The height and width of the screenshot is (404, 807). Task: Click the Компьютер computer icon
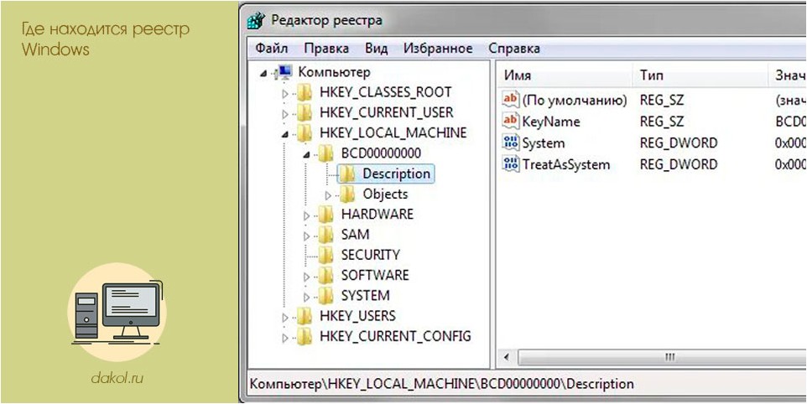tap(284, 72)
